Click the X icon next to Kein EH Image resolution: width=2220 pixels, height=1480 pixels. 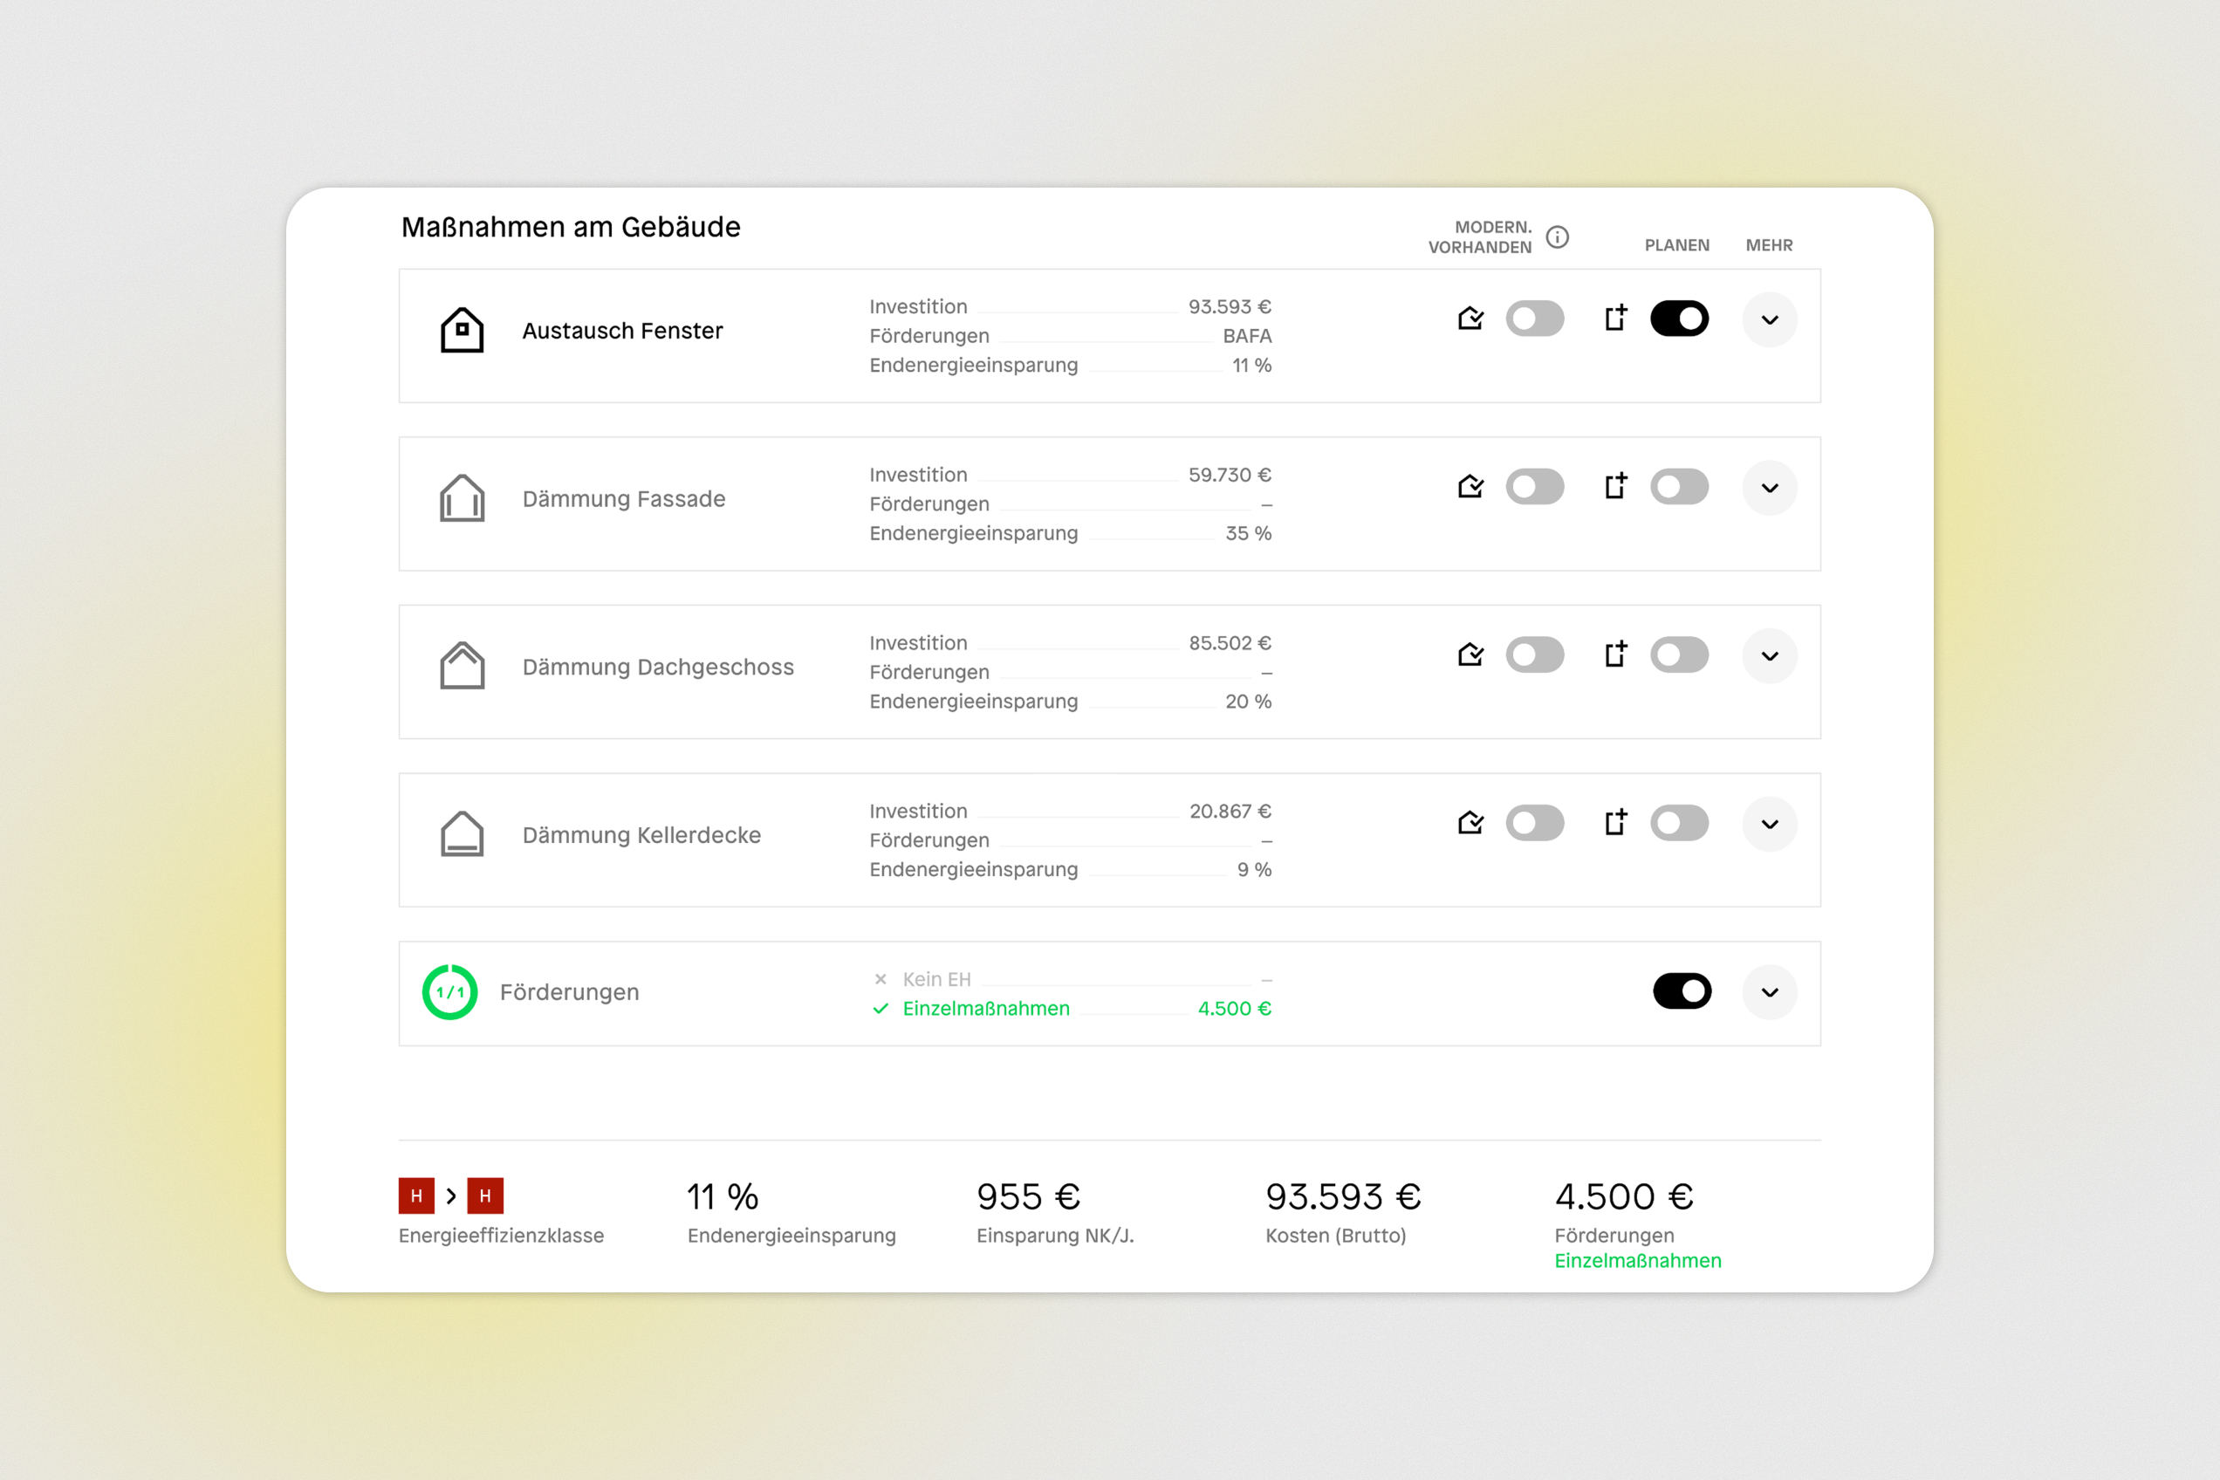(x=880, y=979)
